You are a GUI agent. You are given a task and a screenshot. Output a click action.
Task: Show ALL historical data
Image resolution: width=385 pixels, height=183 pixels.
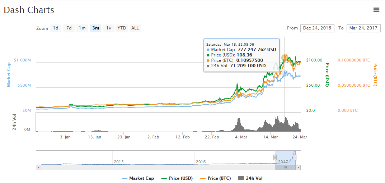(x=135, y=28)
